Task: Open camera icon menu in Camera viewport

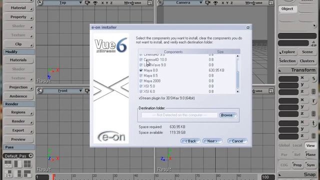Action: [208, 2]
